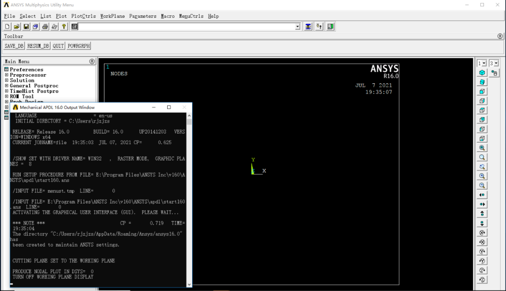Viewport: 506px width, 291px height.
Task: Open the WorkPlane menu
Action: click(112, 16)
